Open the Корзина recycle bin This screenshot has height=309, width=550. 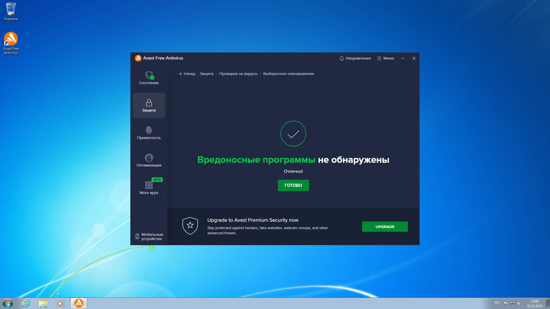coord(11,9)
